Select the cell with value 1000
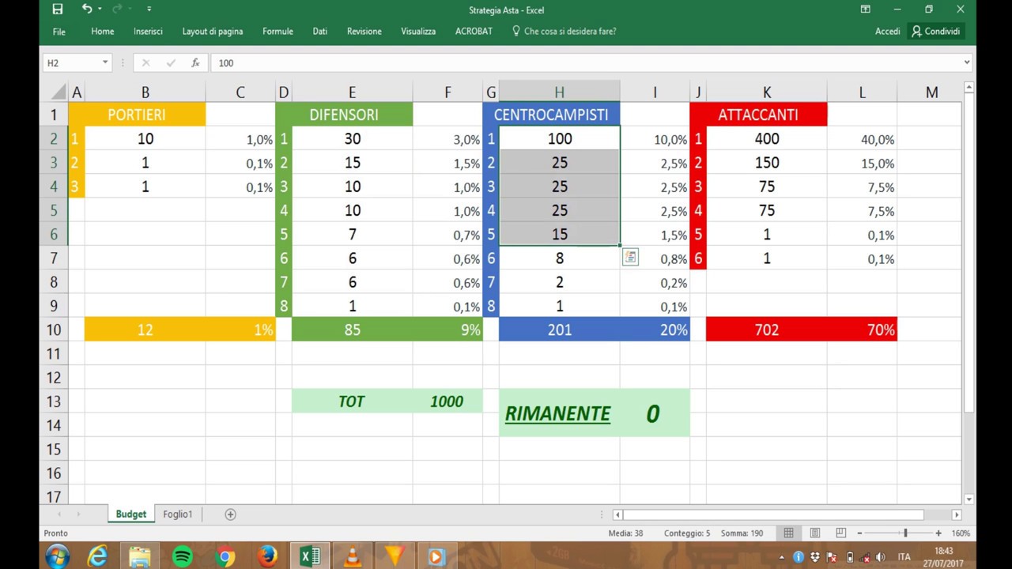1012x569 pixels. (x=447, y=401)
